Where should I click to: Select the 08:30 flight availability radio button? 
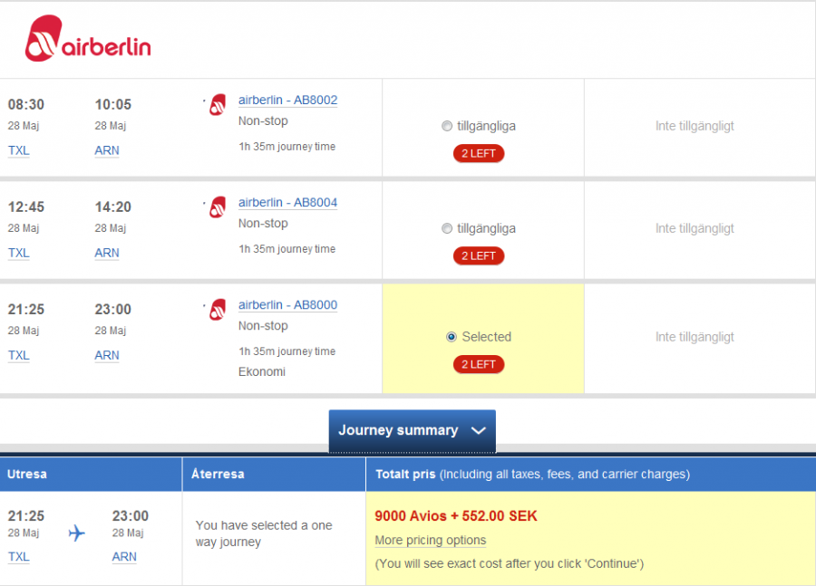(446, 127)
